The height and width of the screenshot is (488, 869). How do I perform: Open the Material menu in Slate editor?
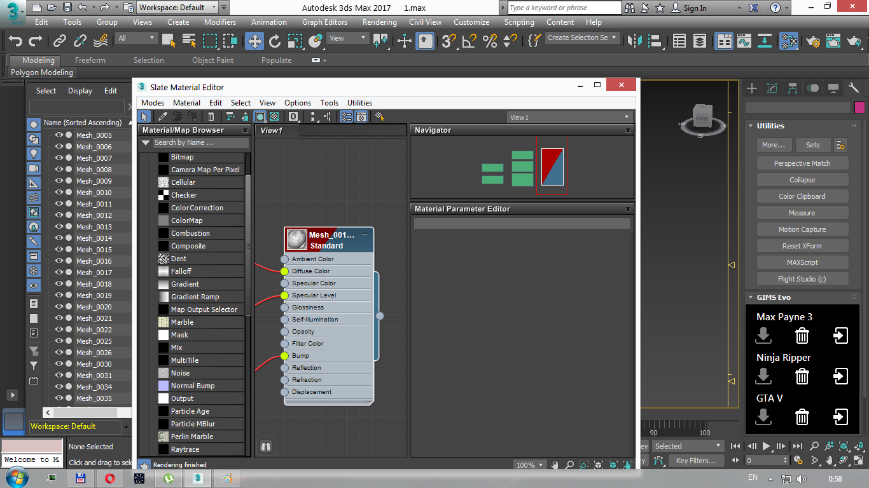[x=186, y=103]
